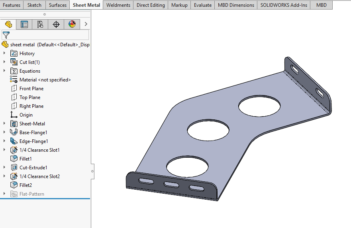Select Front Plane in the tree
Image resolution: width=351 pixels, height=228 pixels.
31,89
